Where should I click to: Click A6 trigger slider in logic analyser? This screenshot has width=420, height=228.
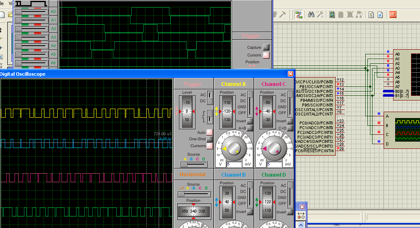31,63
